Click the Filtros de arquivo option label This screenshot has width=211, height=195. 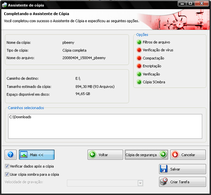(x=156, y=42)
